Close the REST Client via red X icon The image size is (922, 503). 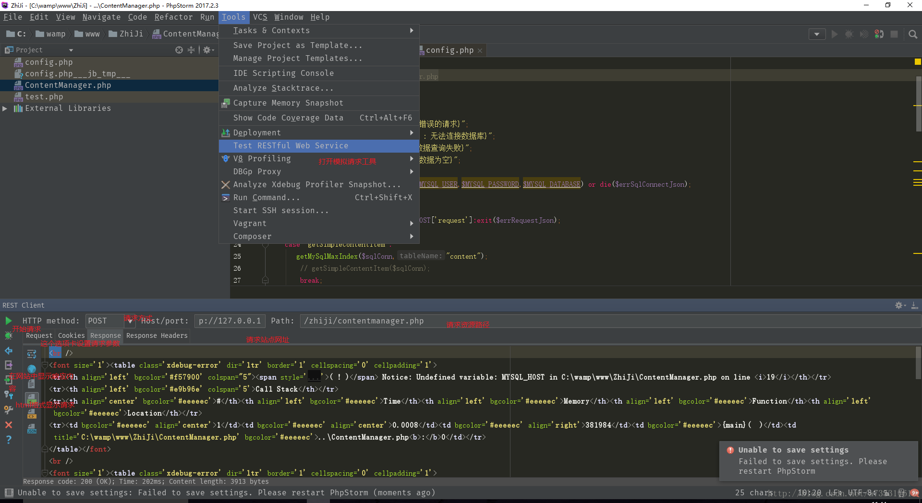click(x=9, y=425)
